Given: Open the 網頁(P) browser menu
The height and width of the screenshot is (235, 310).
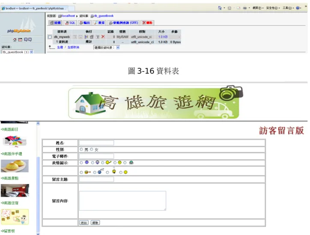Looking at the screenshot, I should click(x=258, y=8).
